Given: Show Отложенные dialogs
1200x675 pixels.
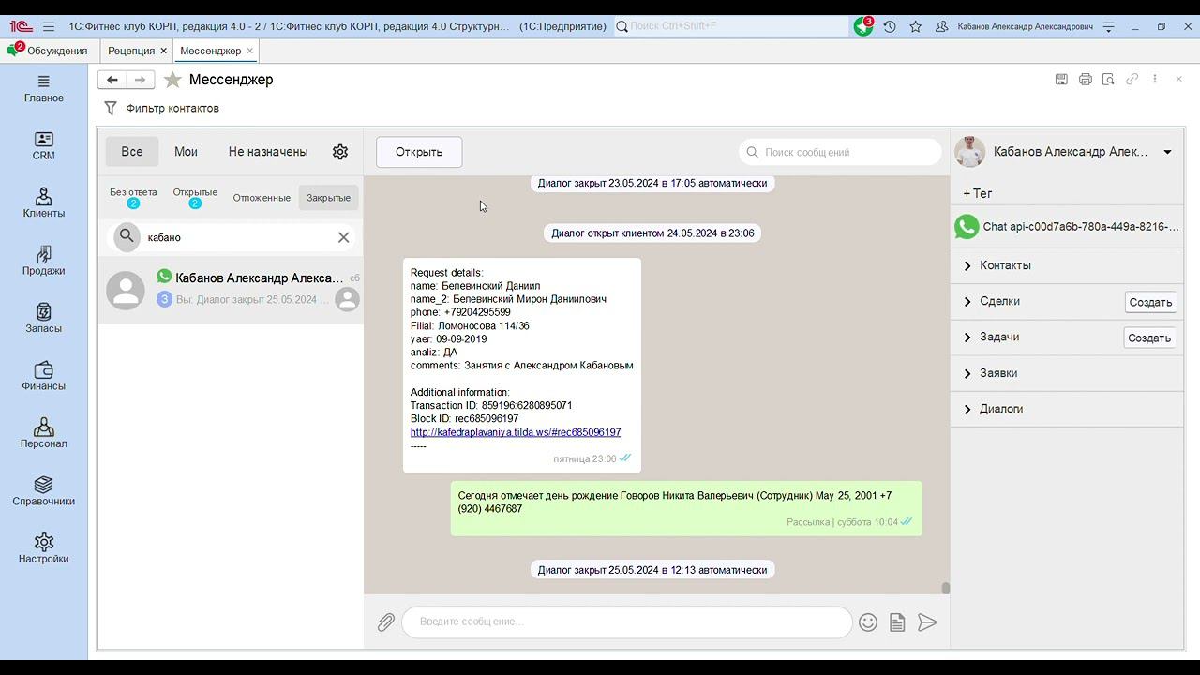Looking at the screenshot, I should [x=262, y=198].
